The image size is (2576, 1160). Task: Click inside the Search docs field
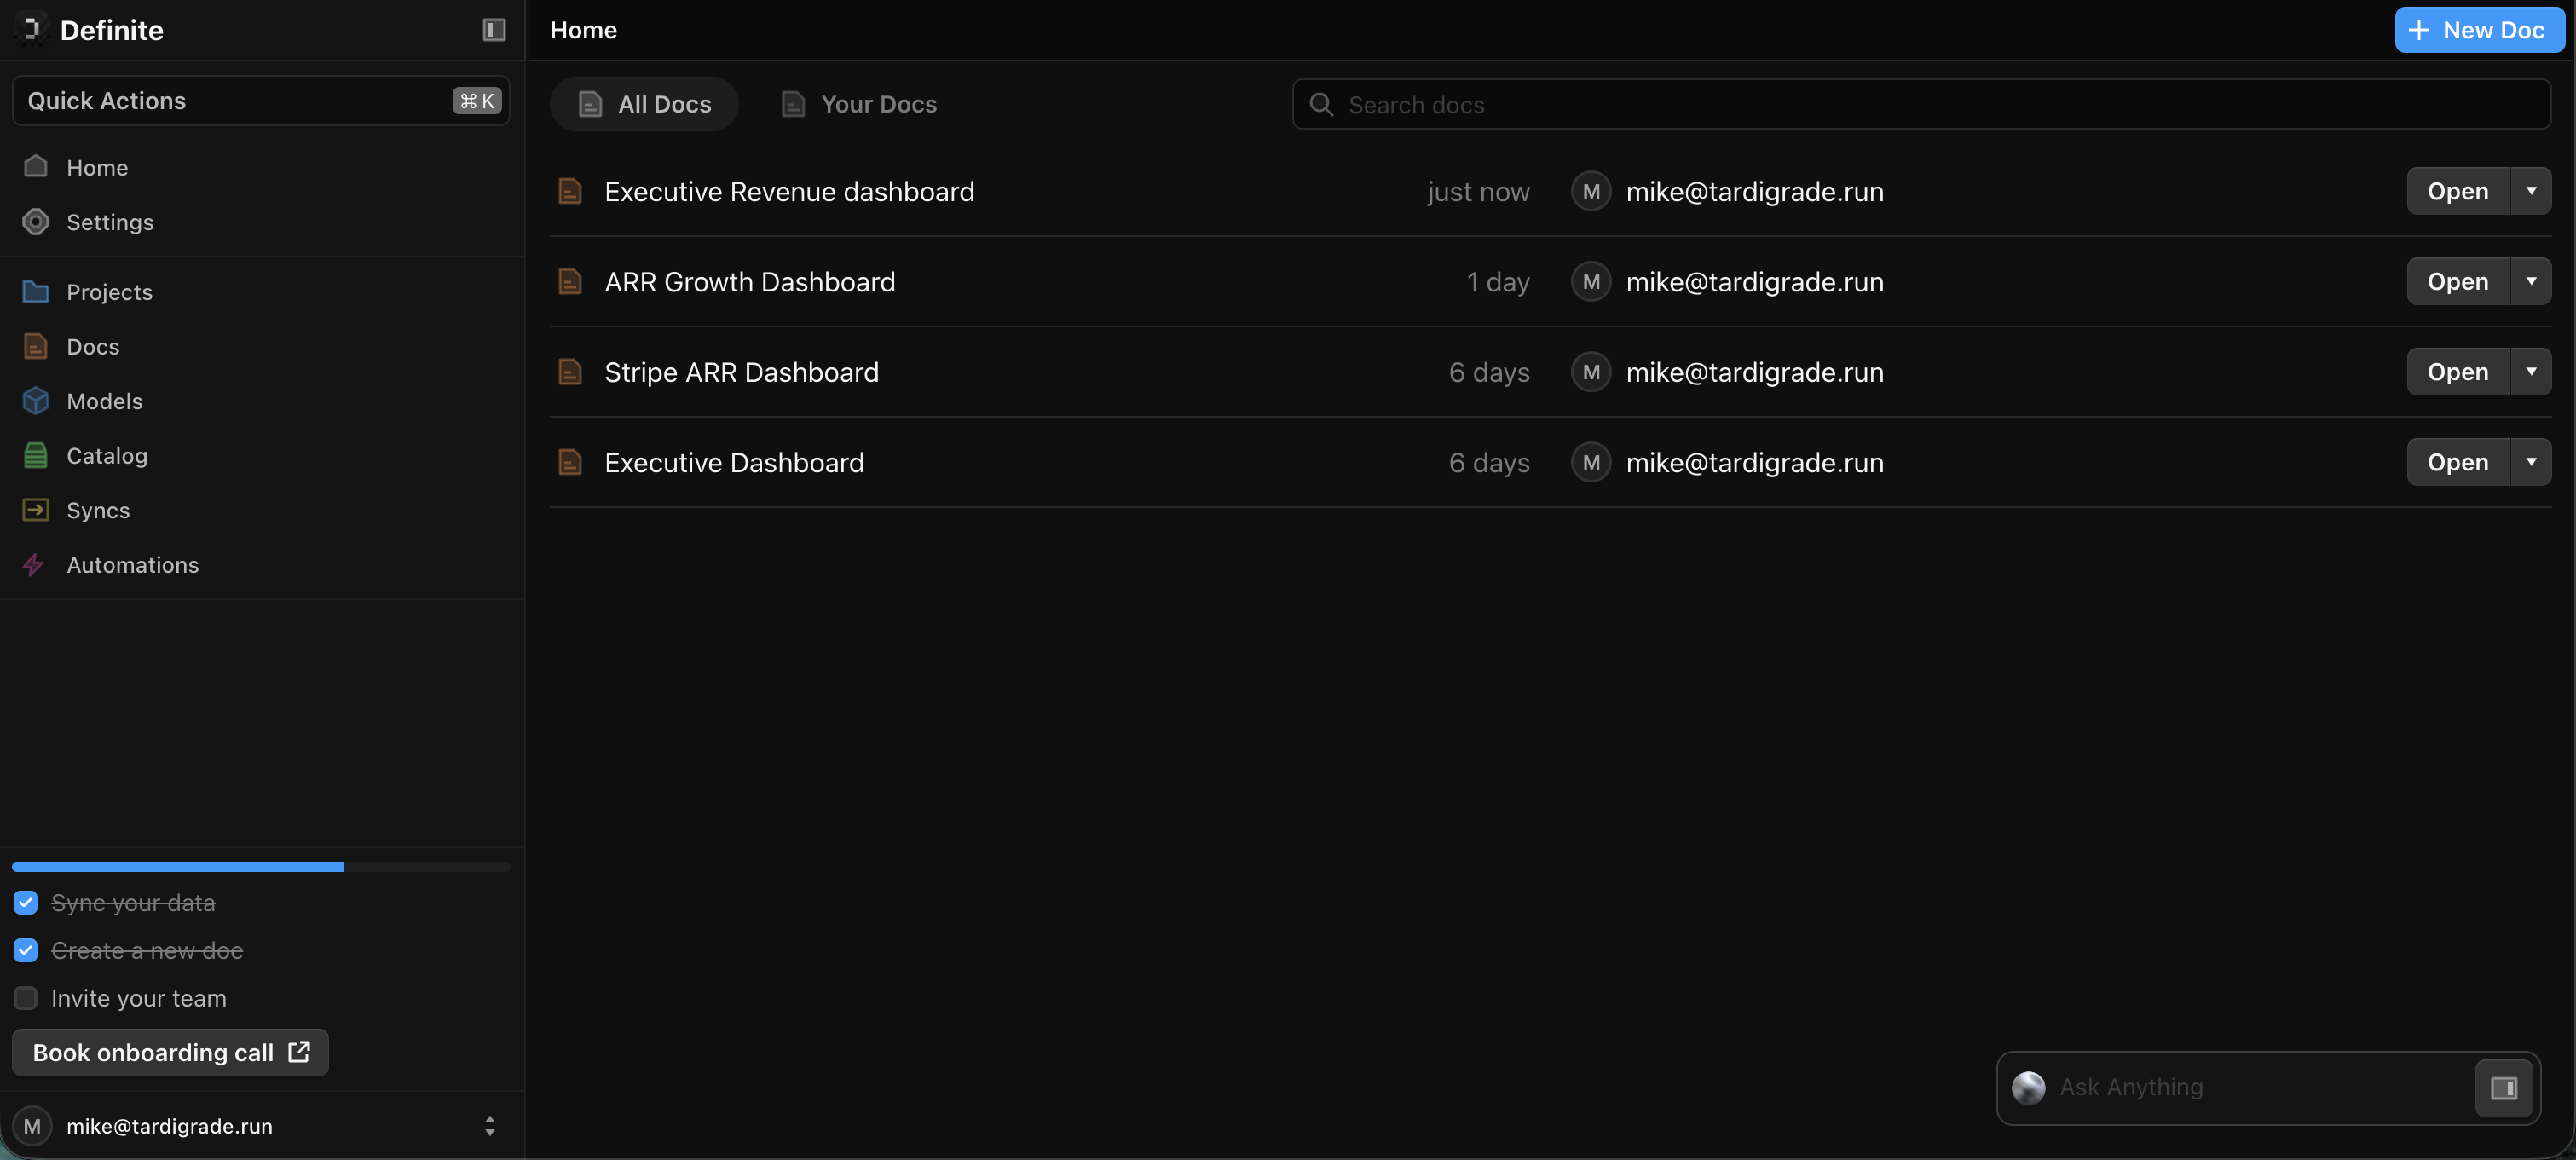[1700, 104]
